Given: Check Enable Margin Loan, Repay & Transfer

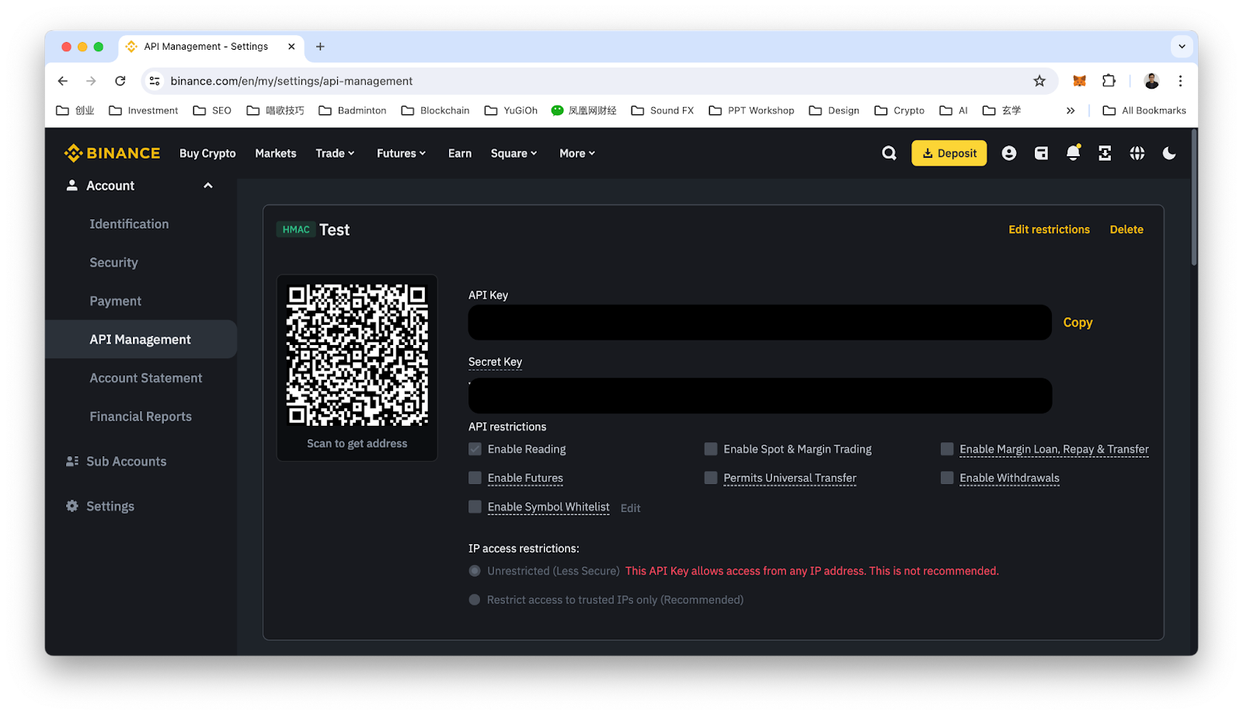Looking at the screenshot, I should point(946,449).
